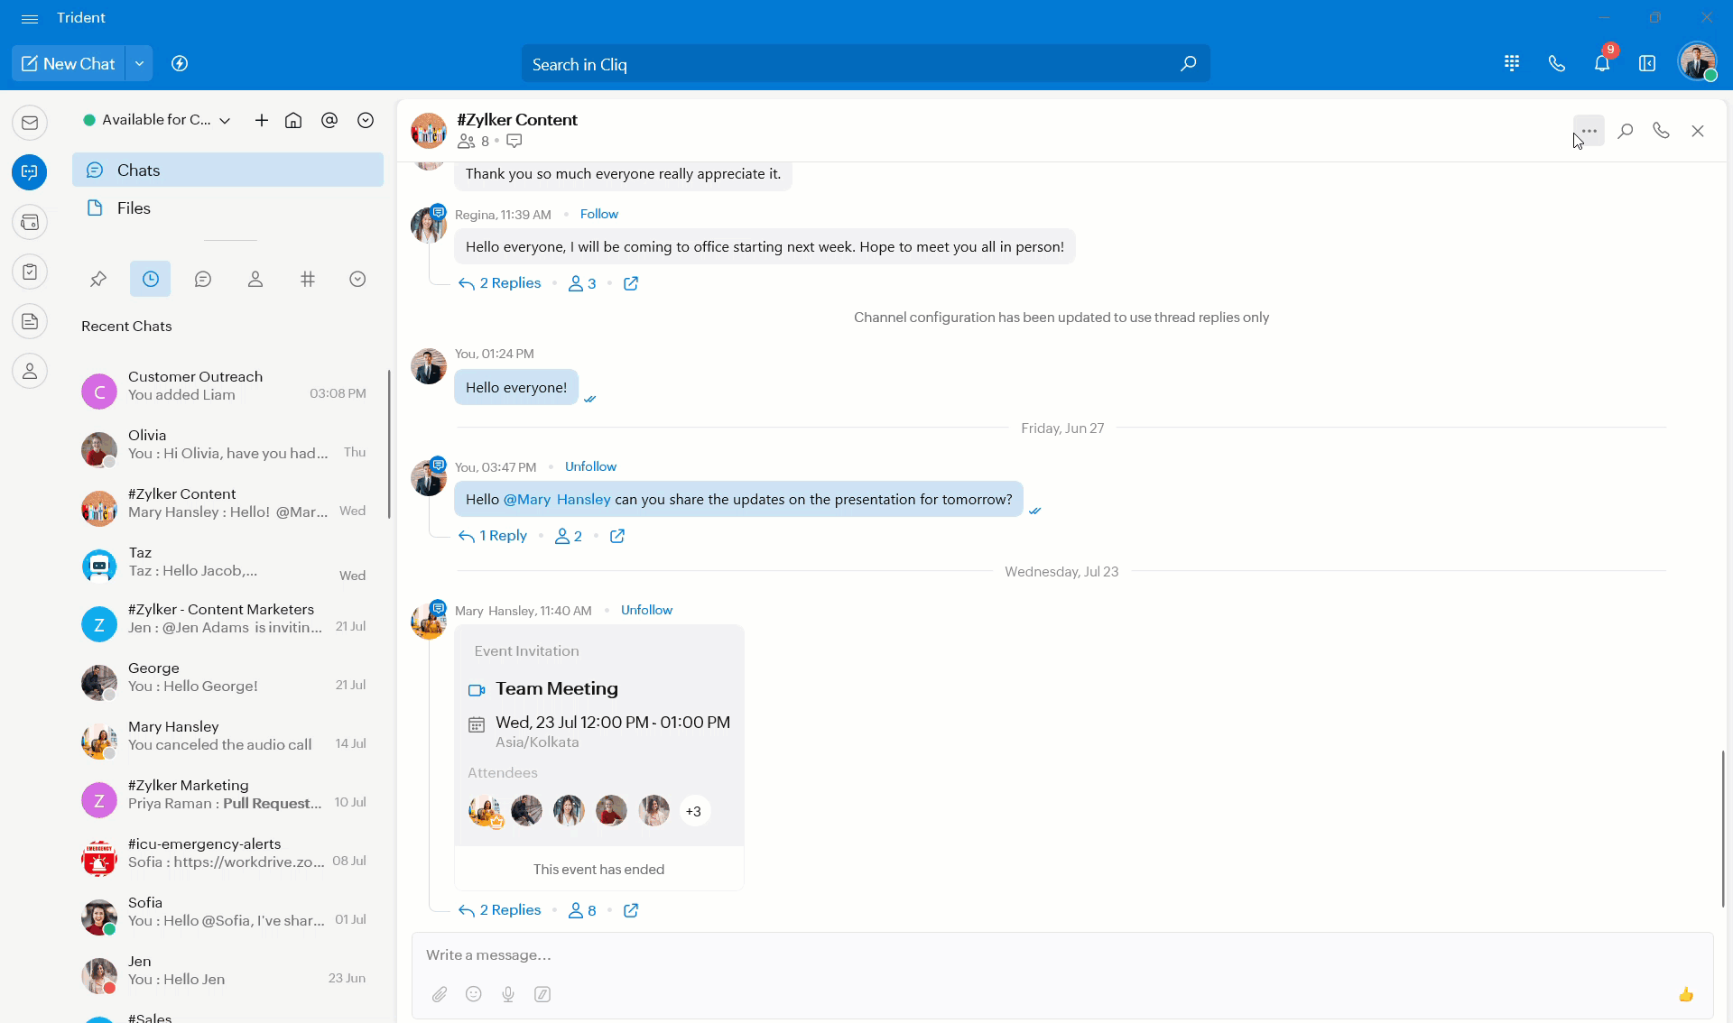This screenshot has width=1733, height=1023.
Task: Follow Regina's message thread
Action: click(x=598, y=214)
